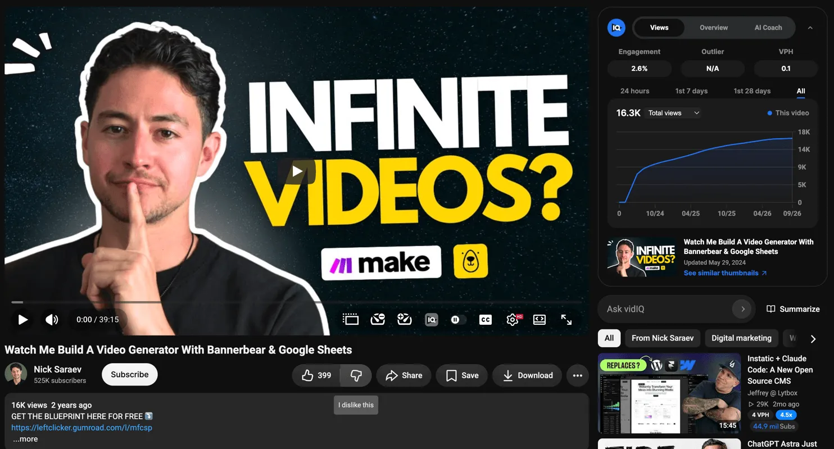The width and height of the screenshot is (834, 449).
Task: Click the 525K subscribers text
Action: (60, 380)
